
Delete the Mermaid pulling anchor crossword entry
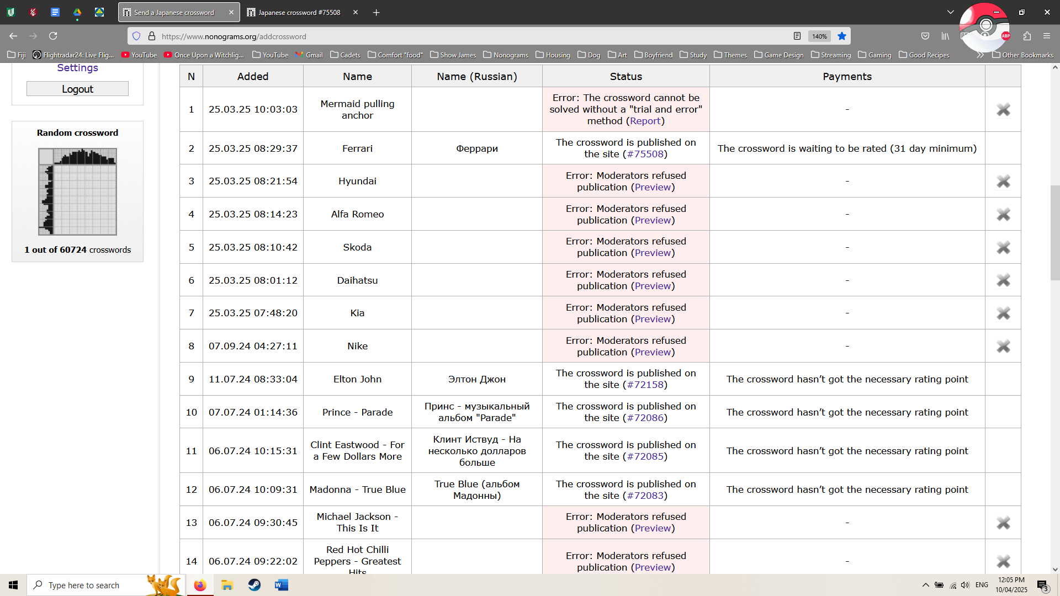coord(1003,110)
